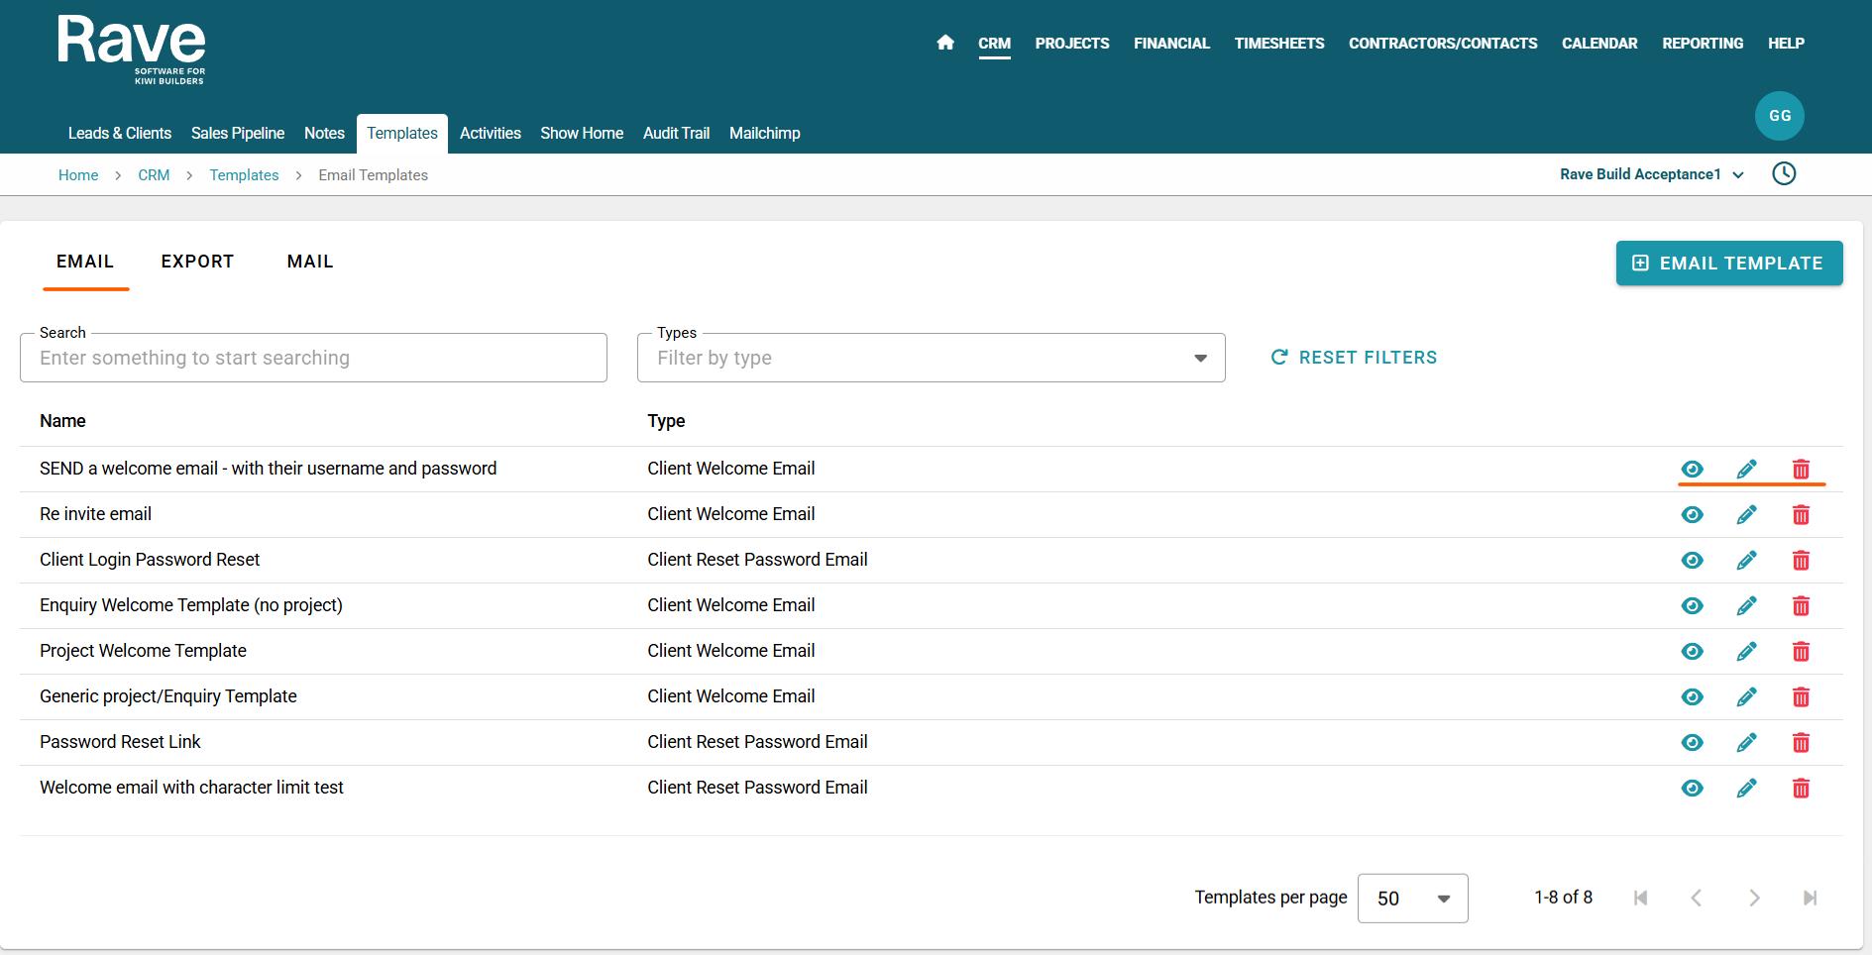This screenshot has width=1872, height=955.
Task: Go to first page of templates
Action: (x=1640, y=898)
